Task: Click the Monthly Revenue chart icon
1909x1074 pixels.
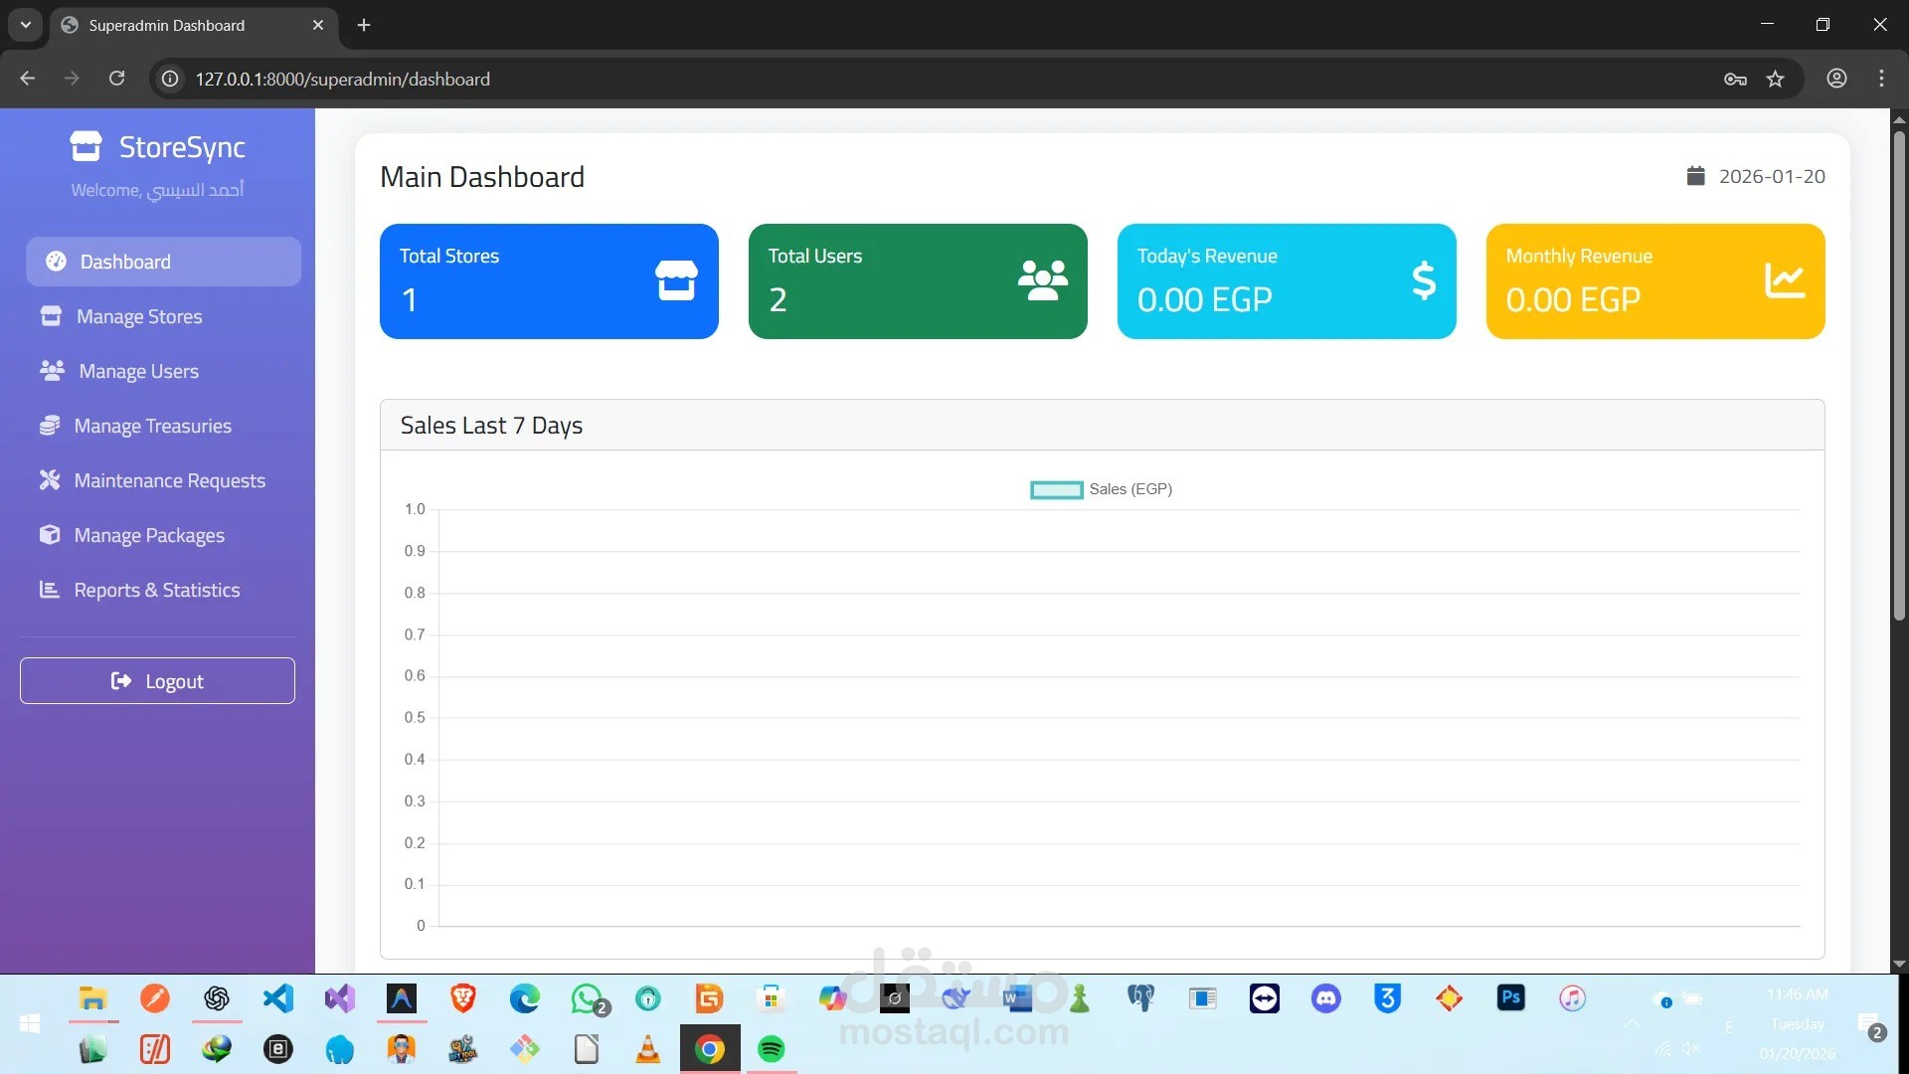Action: [1784, 280]
